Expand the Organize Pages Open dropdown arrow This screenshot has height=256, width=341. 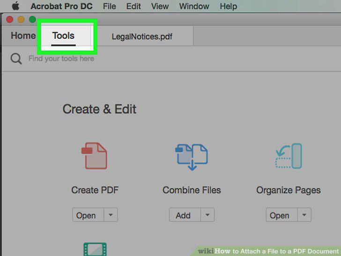click(x=304, y=215)
